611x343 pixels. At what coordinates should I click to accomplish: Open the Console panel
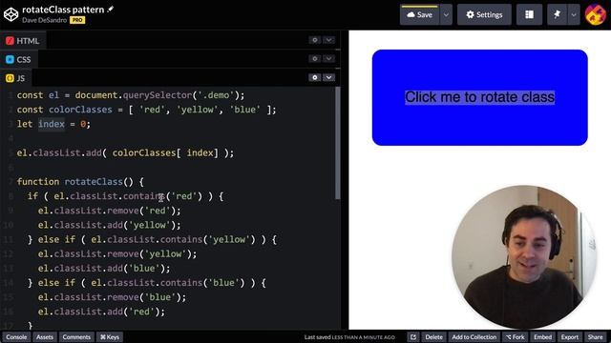point(16,336)
